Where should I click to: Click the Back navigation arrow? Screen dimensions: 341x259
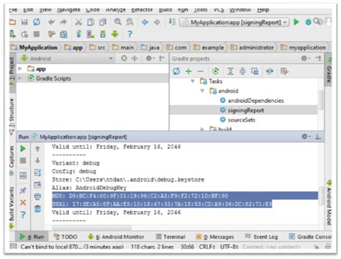pos(145,22)
